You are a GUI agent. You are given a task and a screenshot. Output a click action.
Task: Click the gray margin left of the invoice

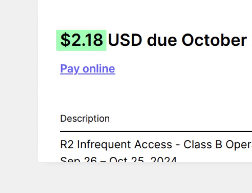19,95
